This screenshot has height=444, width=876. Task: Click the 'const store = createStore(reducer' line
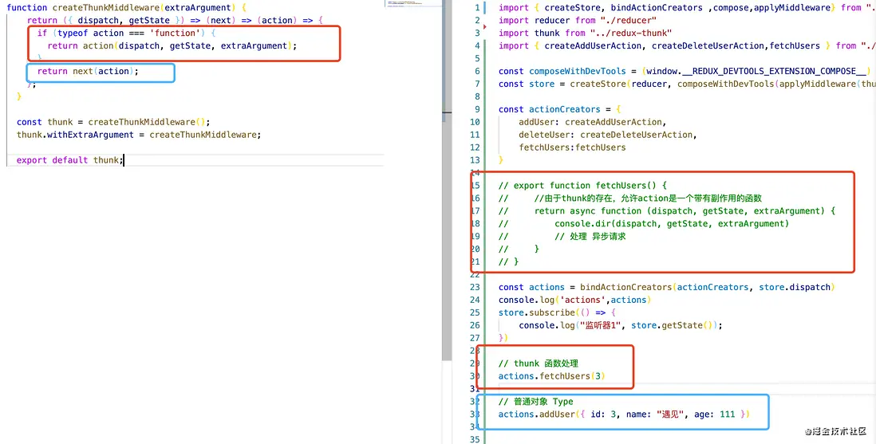[687, 84]
